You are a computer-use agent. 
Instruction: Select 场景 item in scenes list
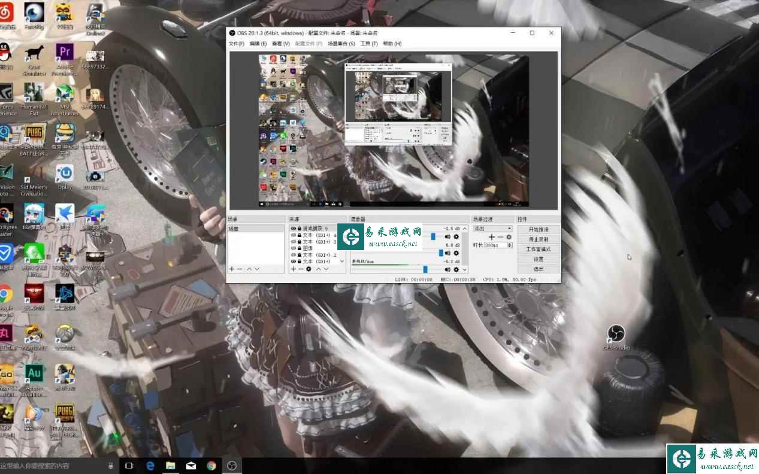[x=255, y=229]
